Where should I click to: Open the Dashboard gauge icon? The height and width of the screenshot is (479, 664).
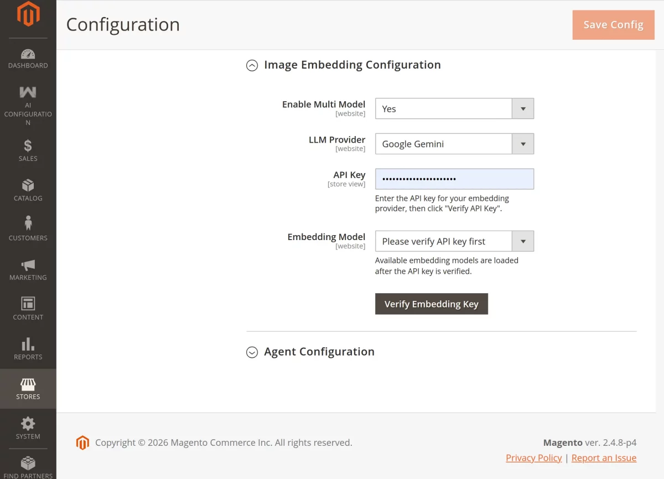pyautogui.click(x=28, y=54)
